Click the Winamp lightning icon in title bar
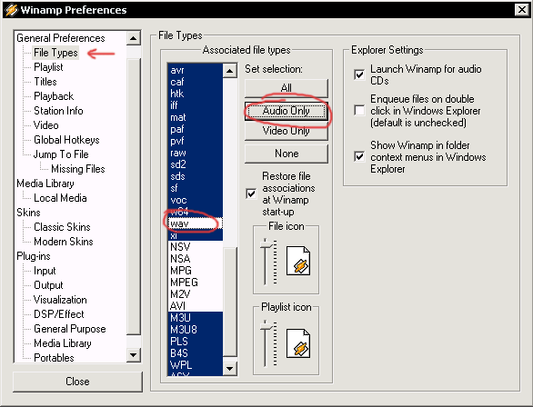The image size is (533, 407). (x=11, y=9)
